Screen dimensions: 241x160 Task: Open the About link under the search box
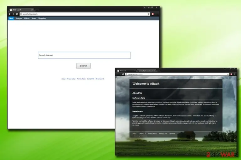[63, 79]
